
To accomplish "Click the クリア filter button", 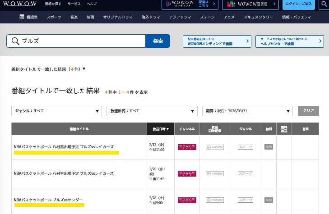I will click(x=308, y=110).
